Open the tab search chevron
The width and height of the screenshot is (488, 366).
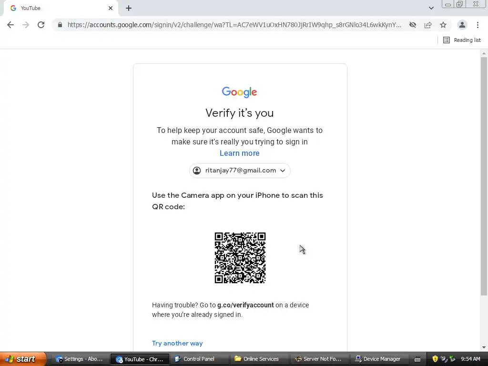431,8
